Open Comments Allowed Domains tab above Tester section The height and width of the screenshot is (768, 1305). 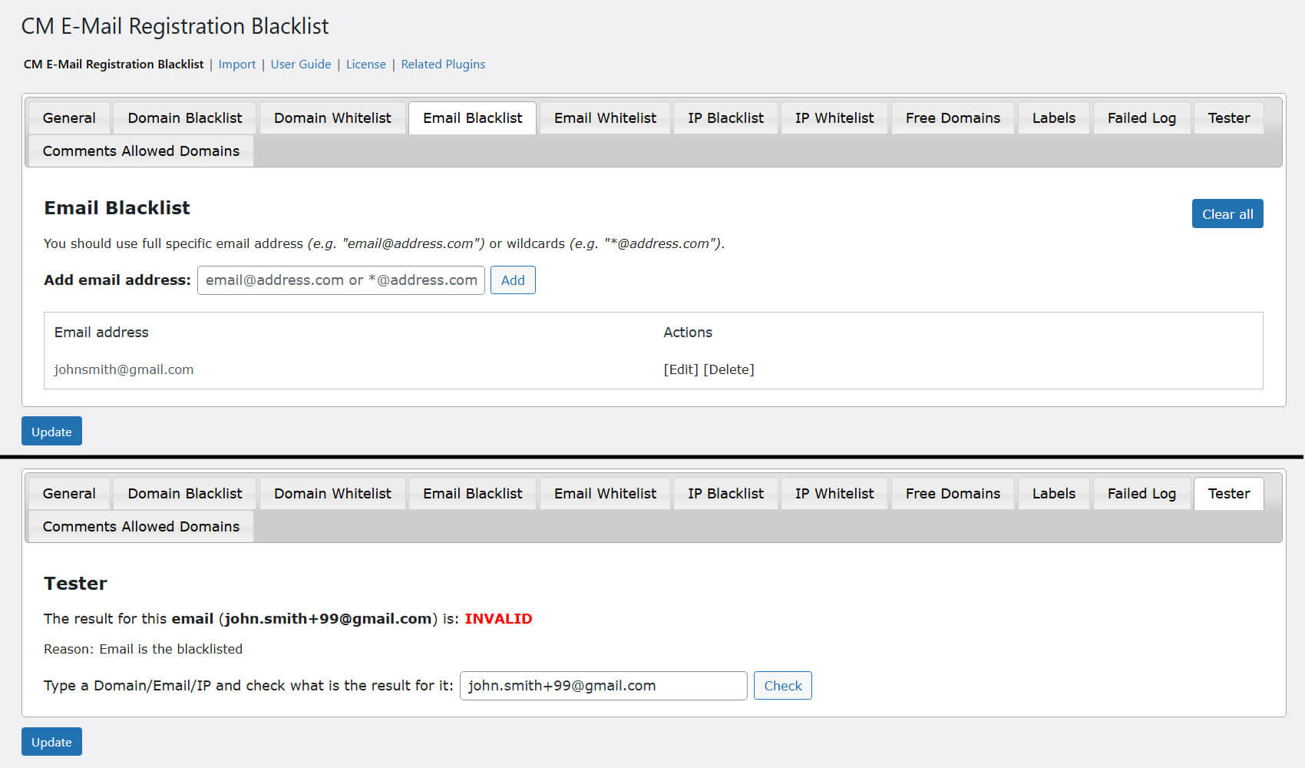(x=141, y=527)
